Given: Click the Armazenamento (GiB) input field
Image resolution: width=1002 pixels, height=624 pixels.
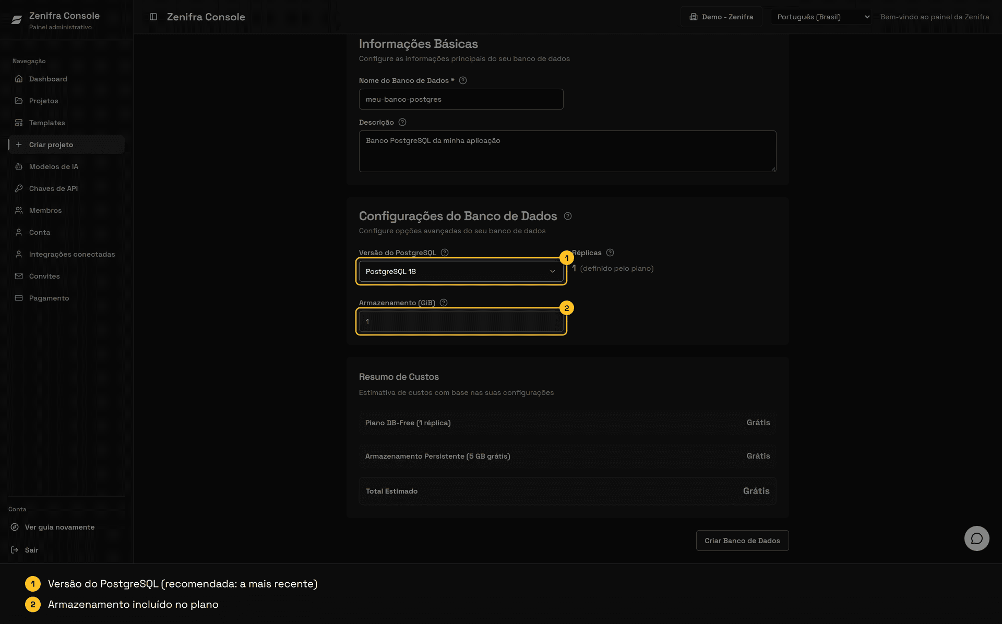Looking at the screenshot, I should click(x=461, y=321).
